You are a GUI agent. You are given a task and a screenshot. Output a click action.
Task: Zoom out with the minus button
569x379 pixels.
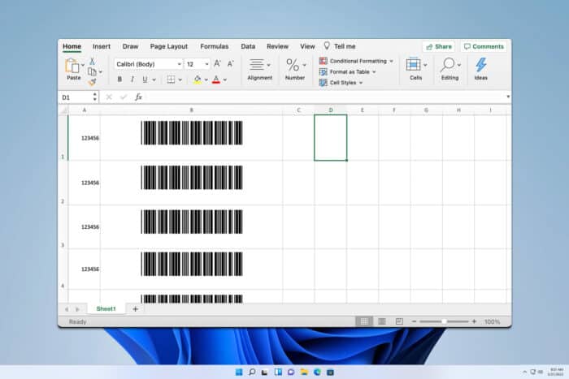[x=414, y=321]
